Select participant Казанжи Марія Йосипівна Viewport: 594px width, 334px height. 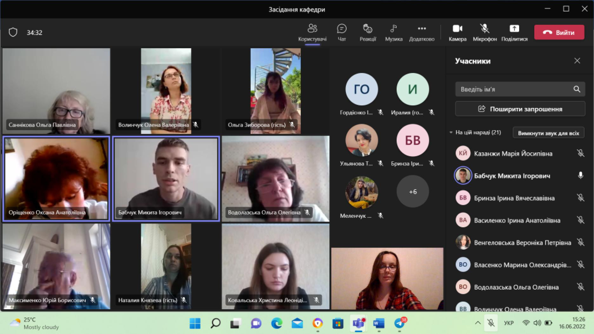coord(520,154)
